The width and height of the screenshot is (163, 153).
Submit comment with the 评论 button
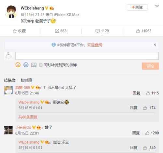pyautogui.click(x=150, y=66)
